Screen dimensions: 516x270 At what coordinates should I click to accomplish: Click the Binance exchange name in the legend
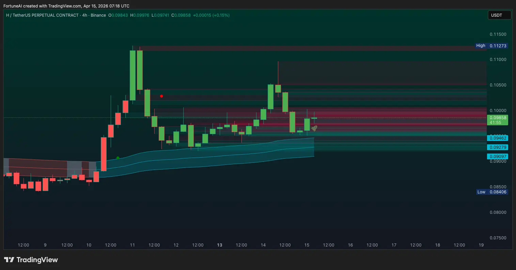tap(98, 15)
